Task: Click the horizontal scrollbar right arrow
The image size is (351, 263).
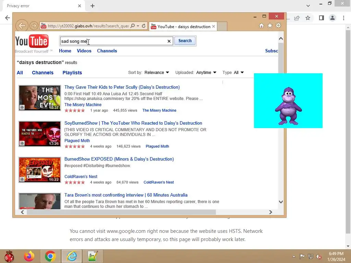Action: point(271,212)
